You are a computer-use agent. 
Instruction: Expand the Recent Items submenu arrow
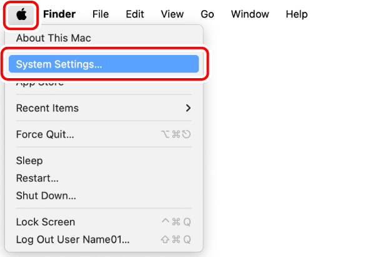pyautogui.click(x=188, y=108)
